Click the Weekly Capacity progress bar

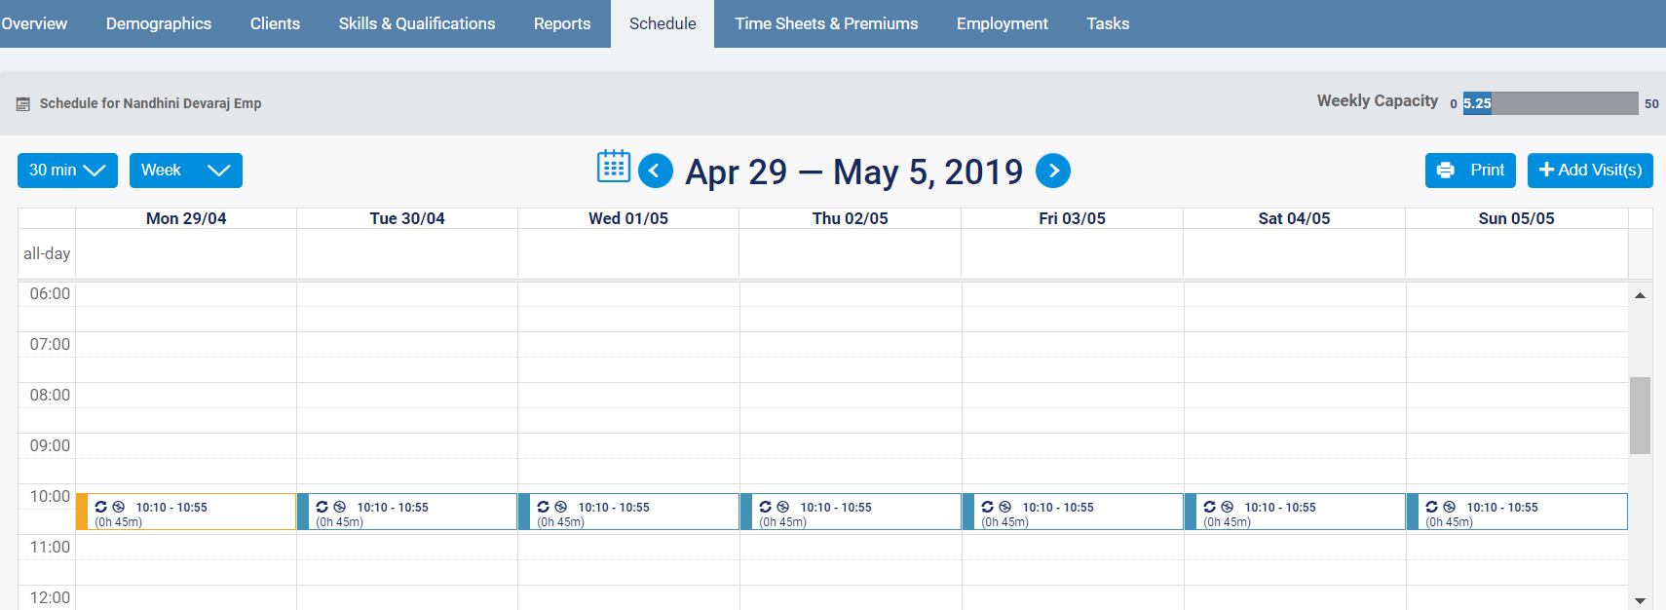click(x=1550, y=103)
